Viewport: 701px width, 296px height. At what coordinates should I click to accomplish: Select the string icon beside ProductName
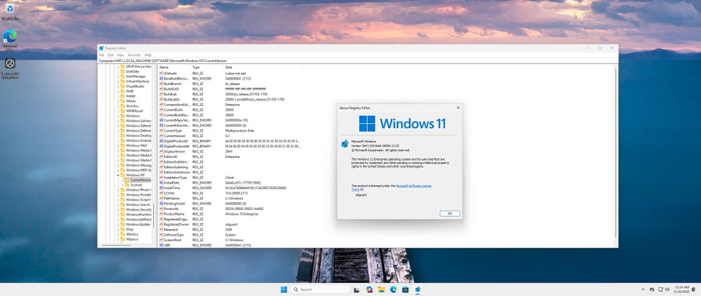[x=161, y=214]
